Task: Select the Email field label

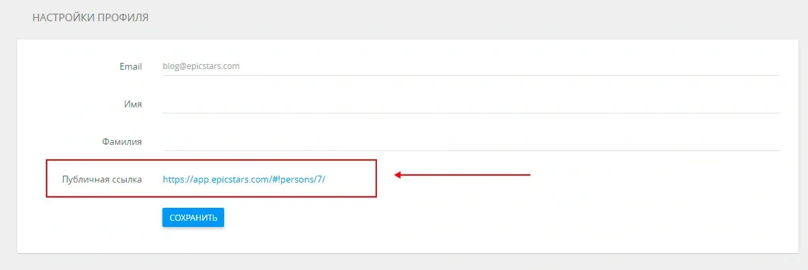Action: pos(131,66)
